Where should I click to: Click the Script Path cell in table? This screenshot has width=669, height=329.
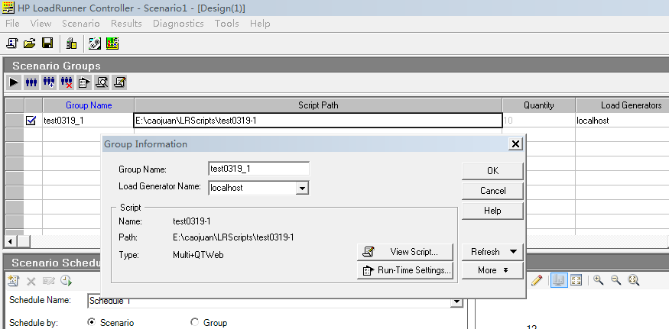click(x=318, y=121)
